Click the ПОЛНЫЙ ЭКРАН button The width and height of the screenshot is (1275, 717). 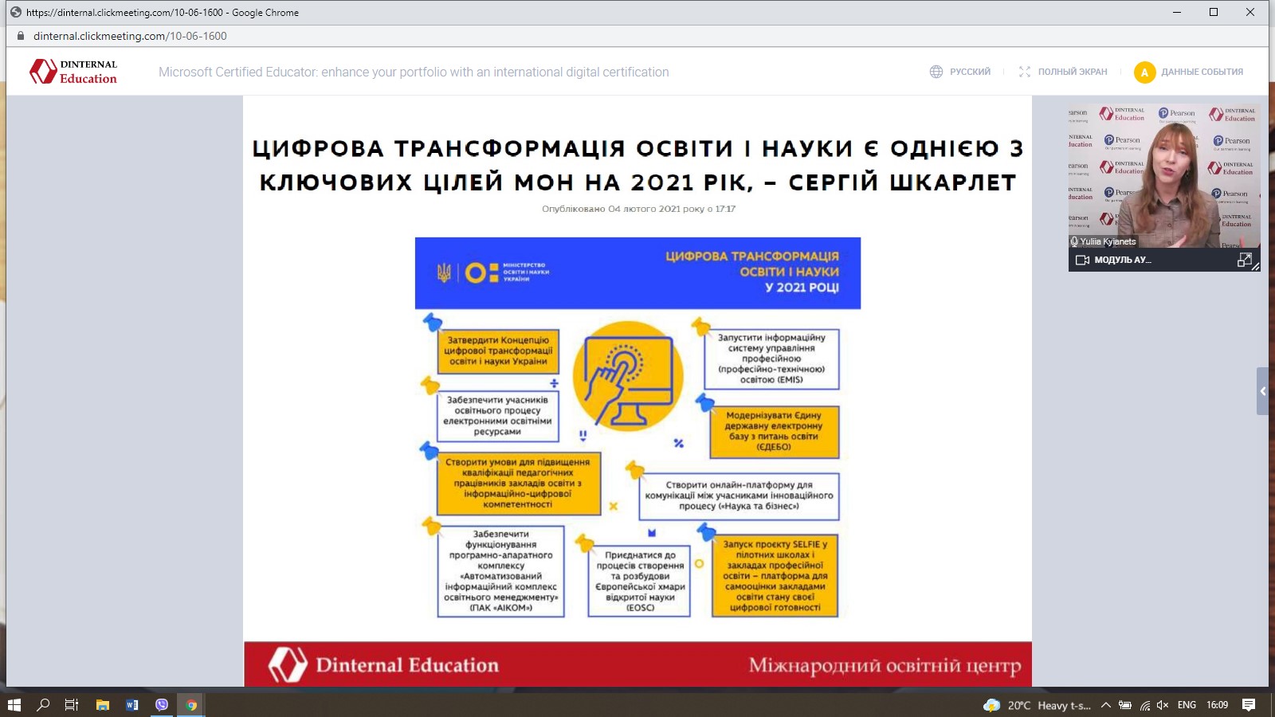[x=1072, y=72]
